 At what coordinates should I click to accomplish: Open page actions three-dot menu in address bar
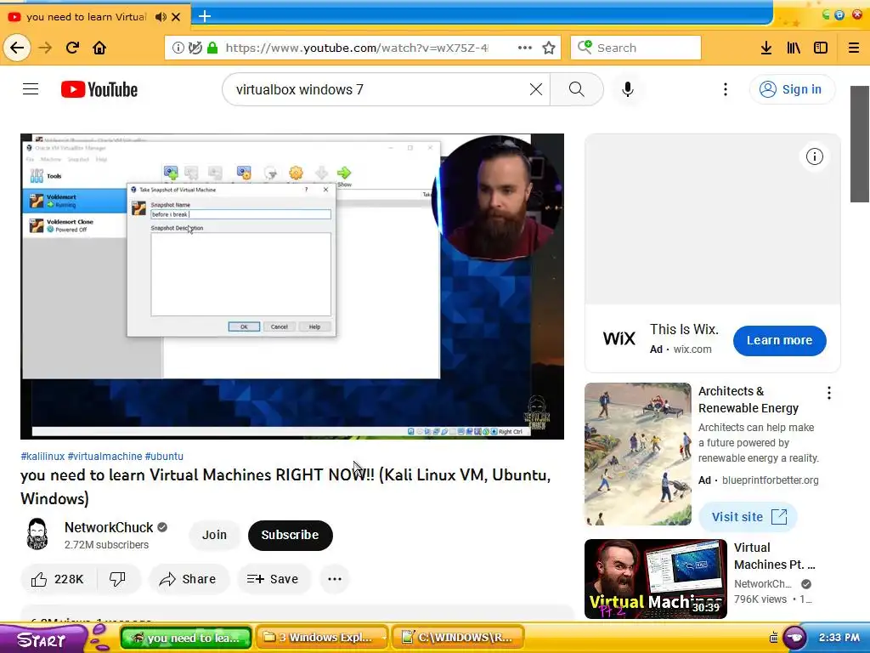(x=525, y=48)
